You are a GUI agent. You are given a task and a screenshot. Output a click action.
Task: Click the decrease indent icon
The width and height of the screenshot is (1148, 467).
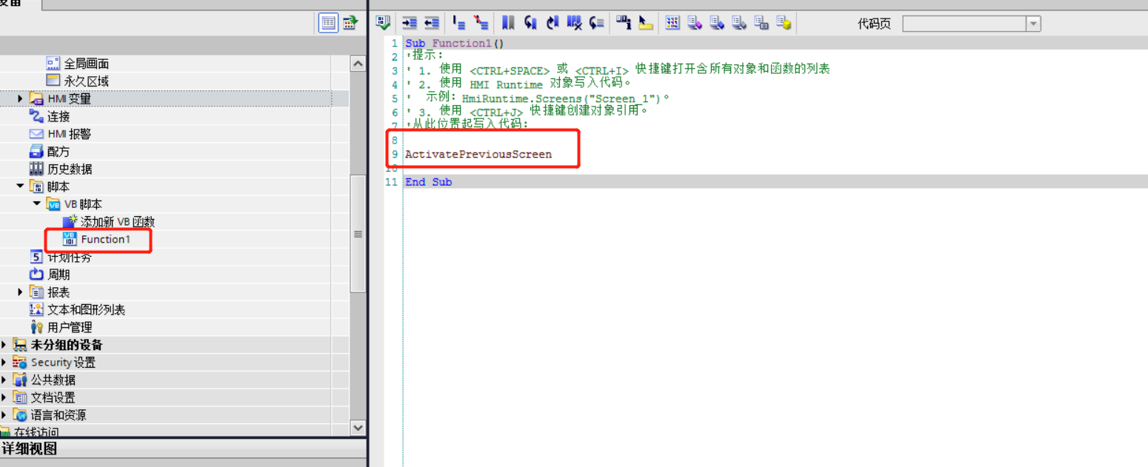click(432, 23)
